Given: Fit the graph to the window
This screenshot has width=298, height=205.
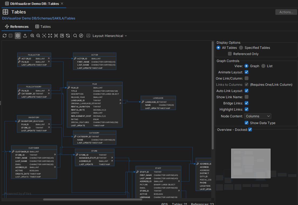Looking at the screenshot, I should point(50,35).
